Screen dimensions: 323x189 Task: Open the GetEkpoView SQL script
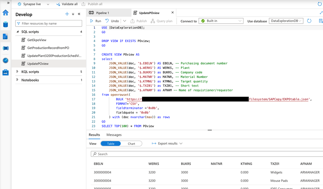pyautogui.click(x=37, y=40)
